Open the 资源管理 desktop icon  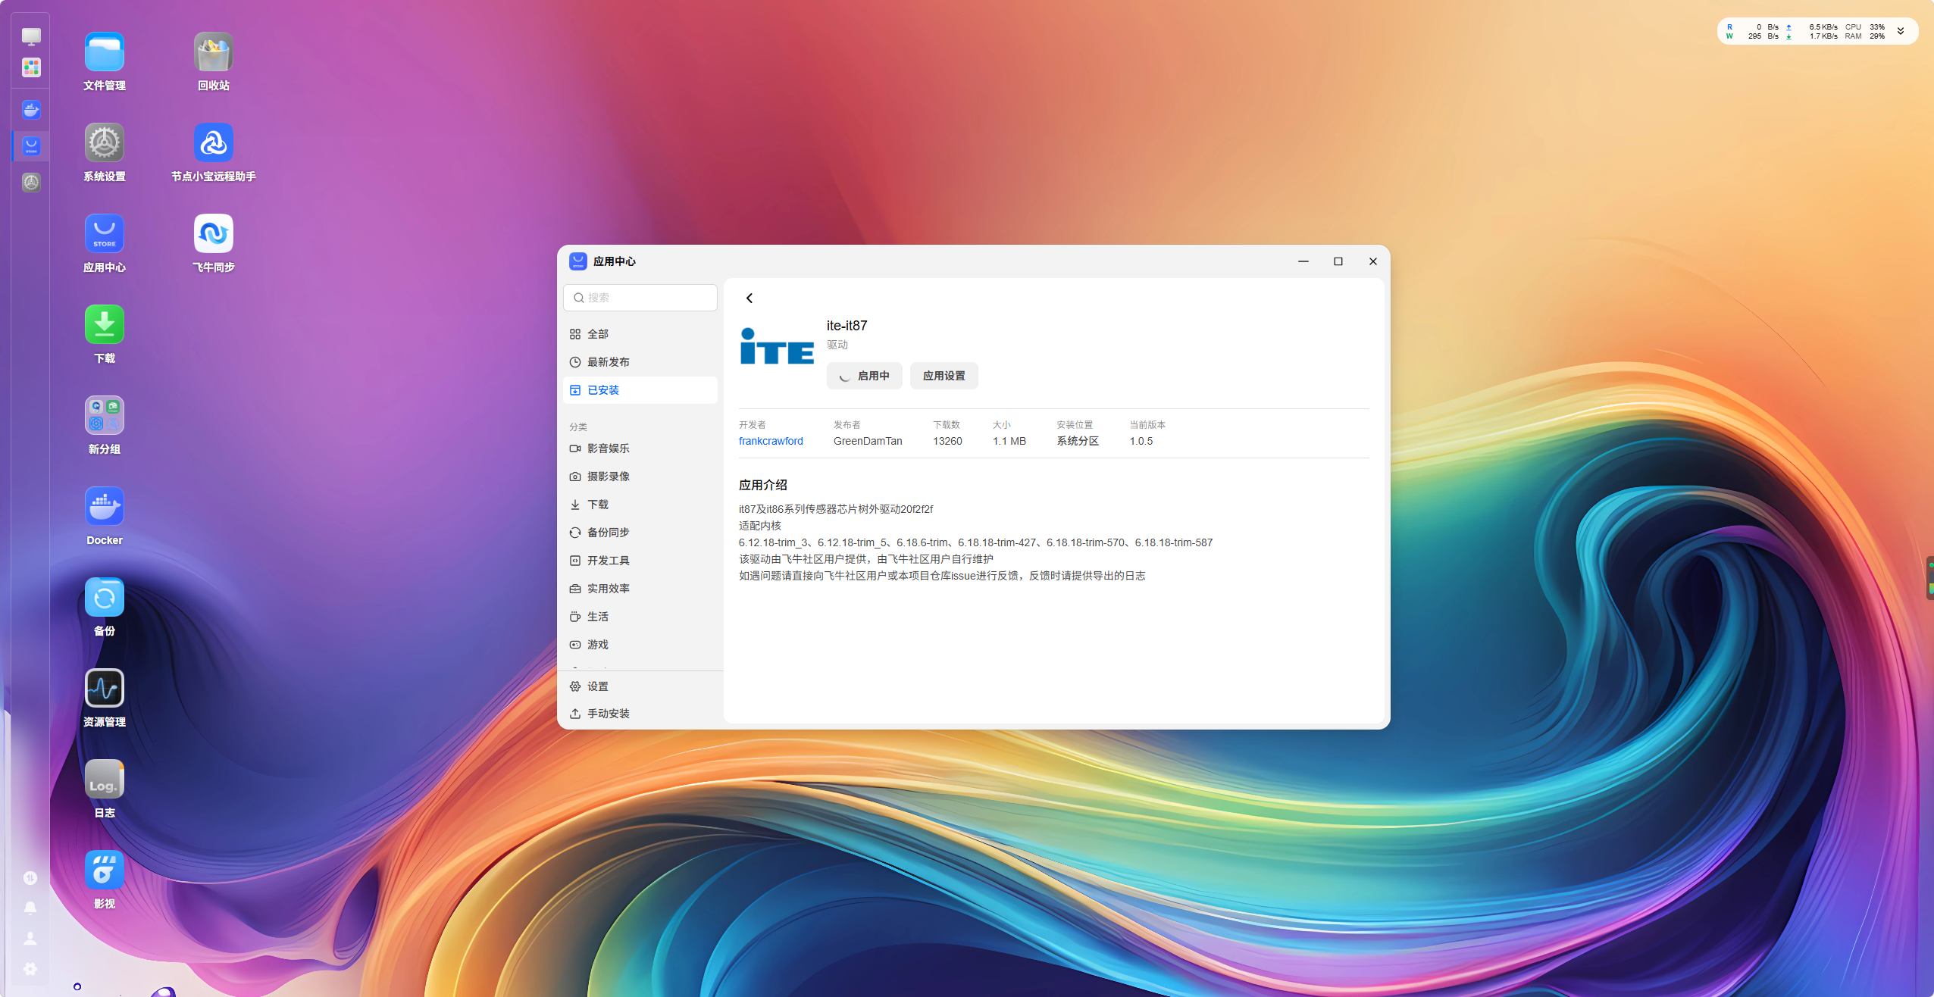point(105,688)
